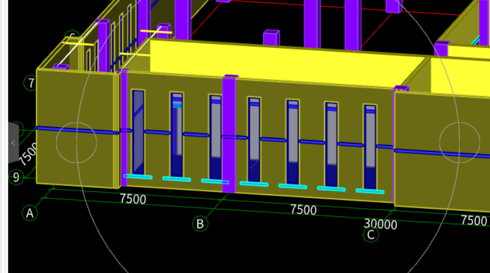The height and width of the screenshot is (273, 490).
Task: Select grid axis bubble 9
Action: [x=16, y=177]
